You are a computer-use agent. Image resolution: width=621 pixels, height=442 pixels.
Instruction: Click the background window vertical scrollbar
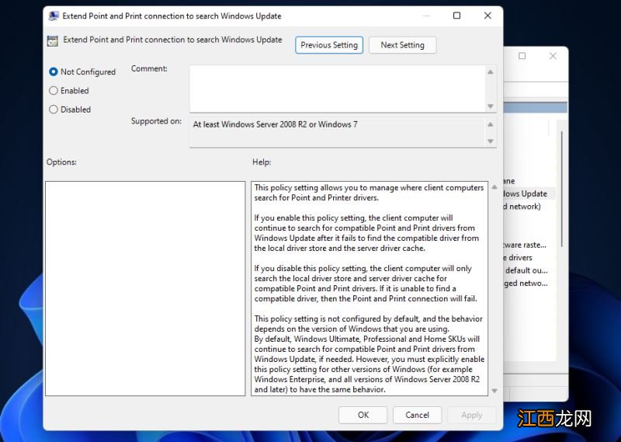pos(561,188)
